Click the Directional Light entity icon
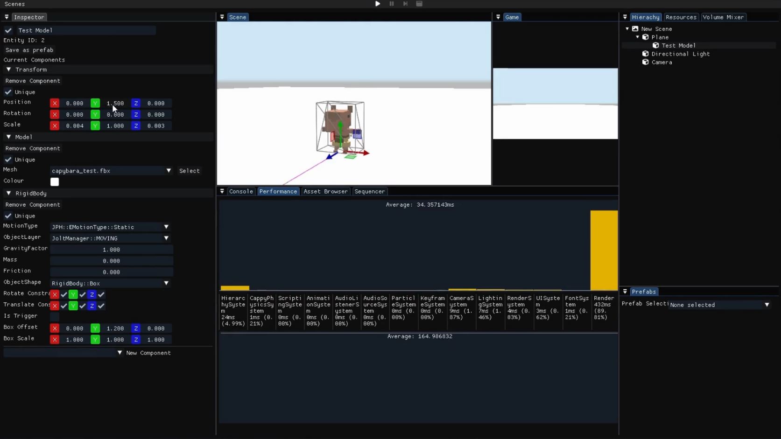The image size is (781, 439). [x=645, y=54]
